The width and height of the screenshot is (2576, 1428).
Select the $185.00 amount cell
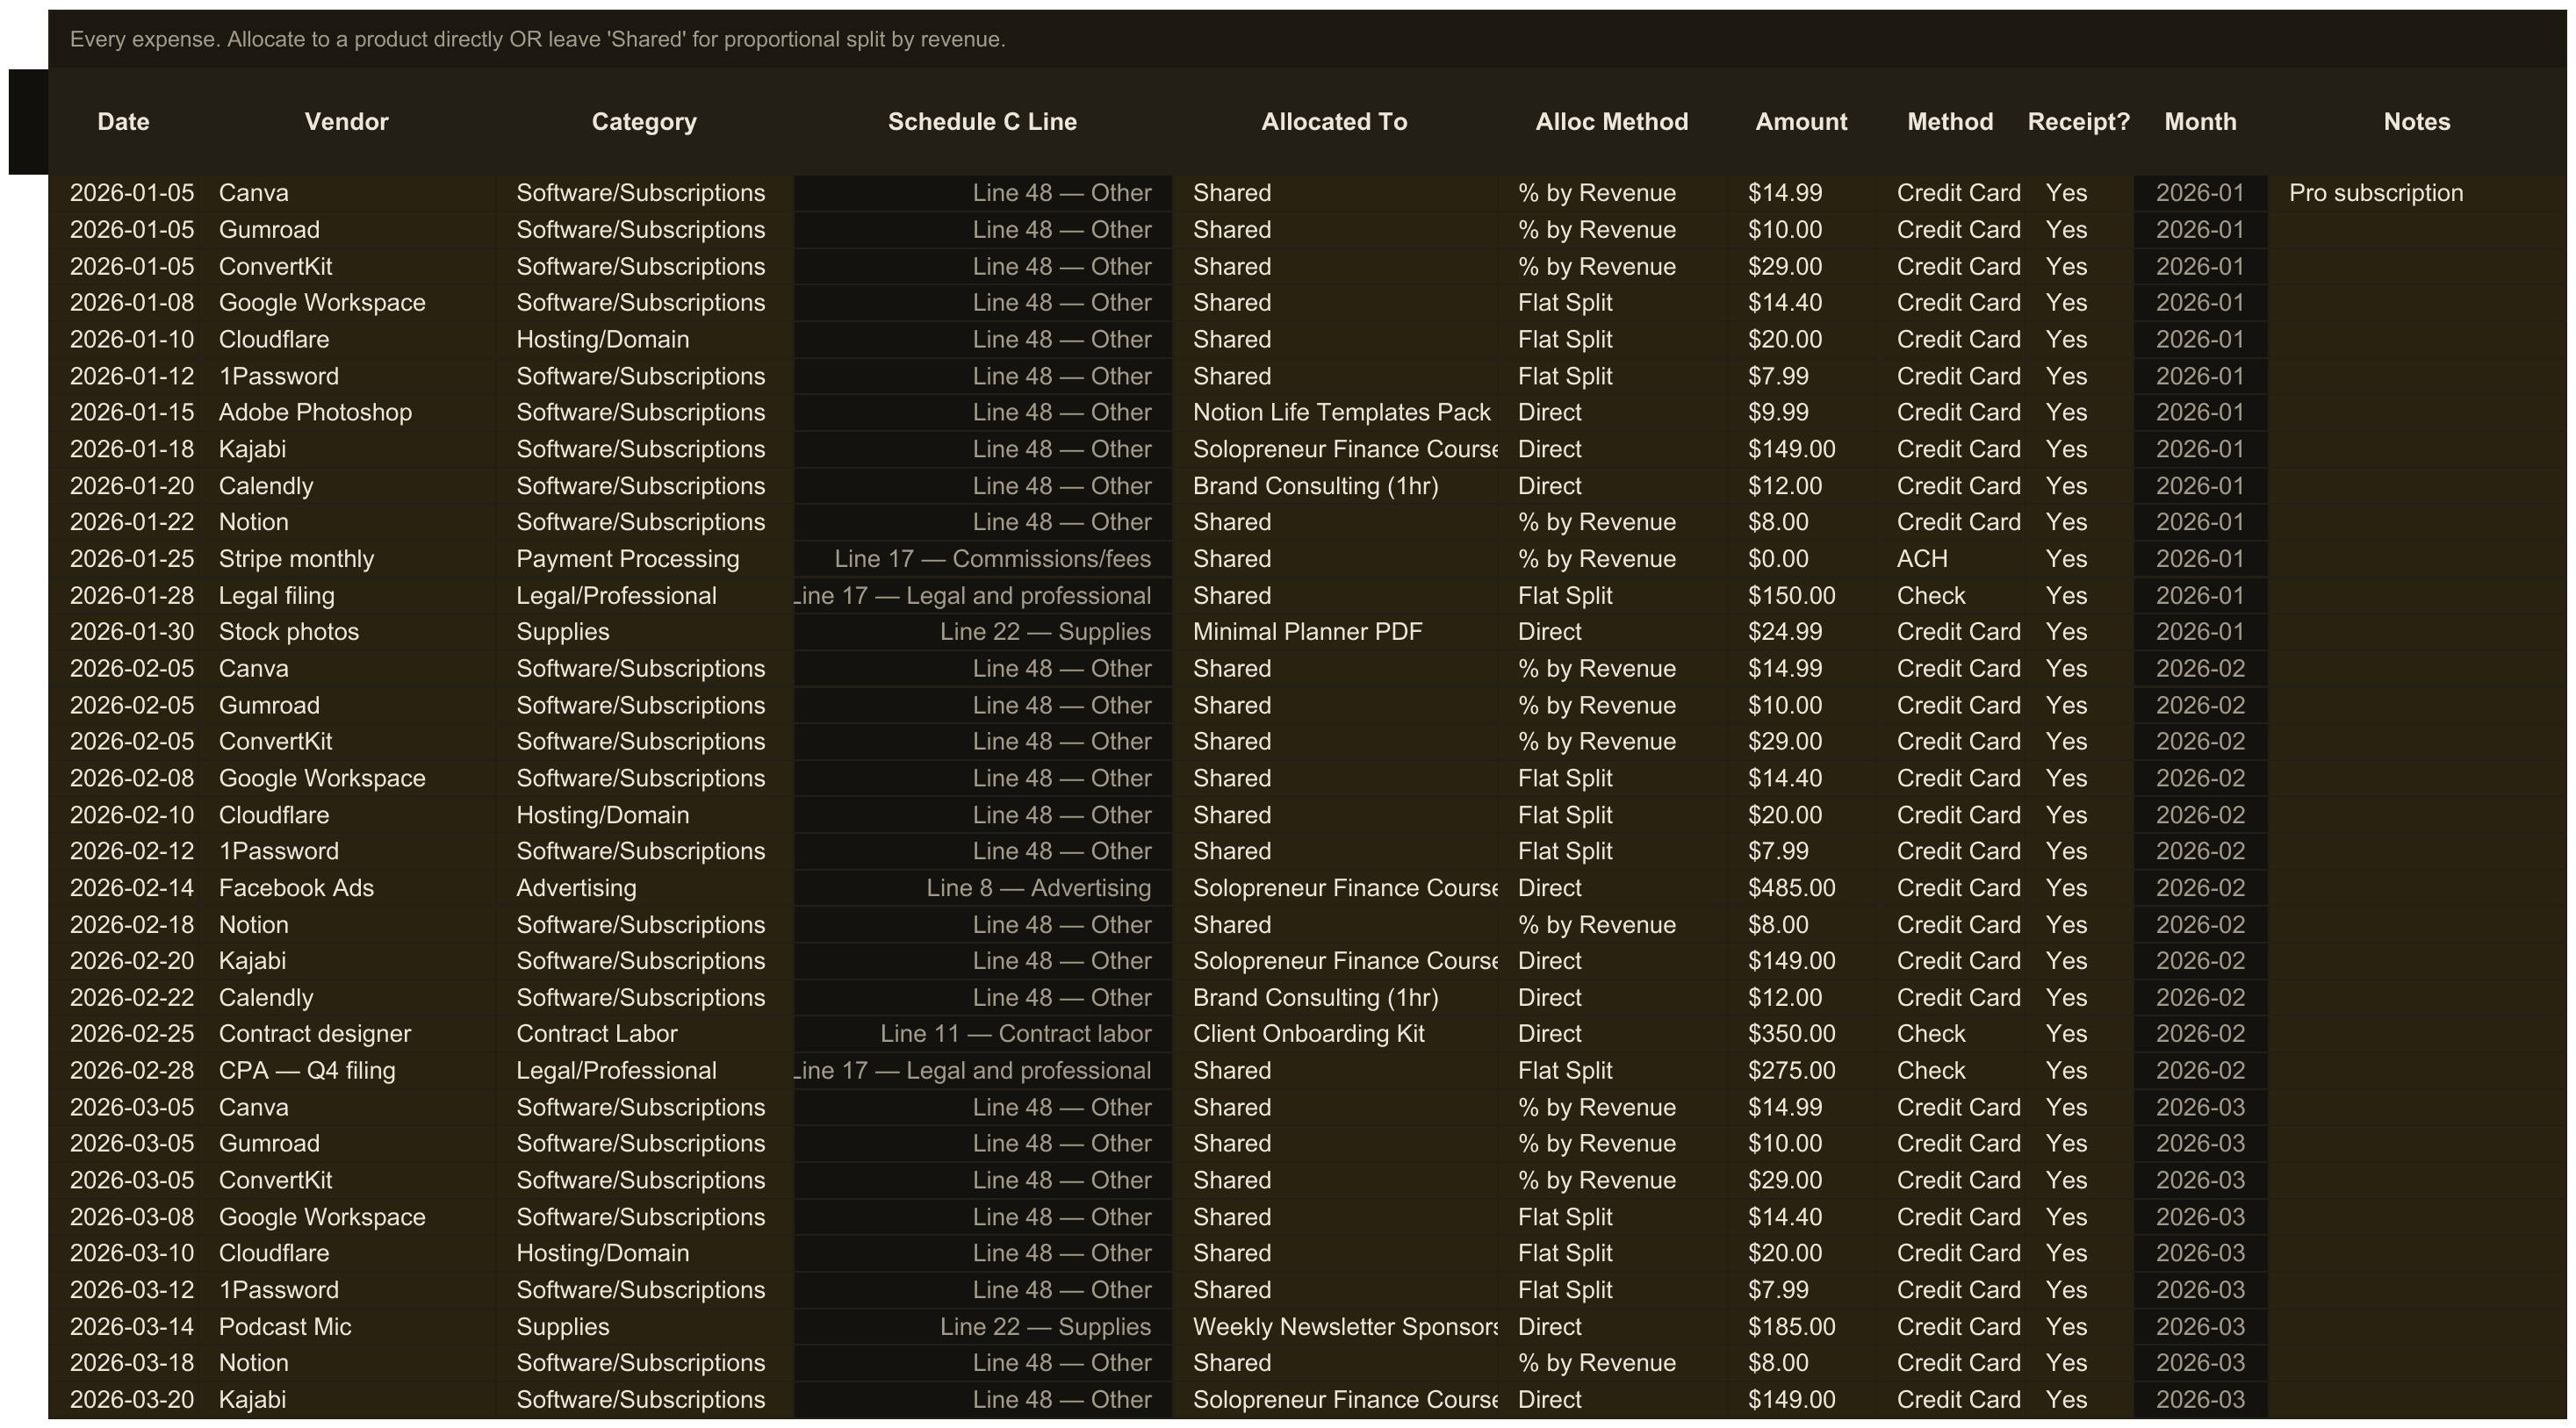point(1802,1327)
